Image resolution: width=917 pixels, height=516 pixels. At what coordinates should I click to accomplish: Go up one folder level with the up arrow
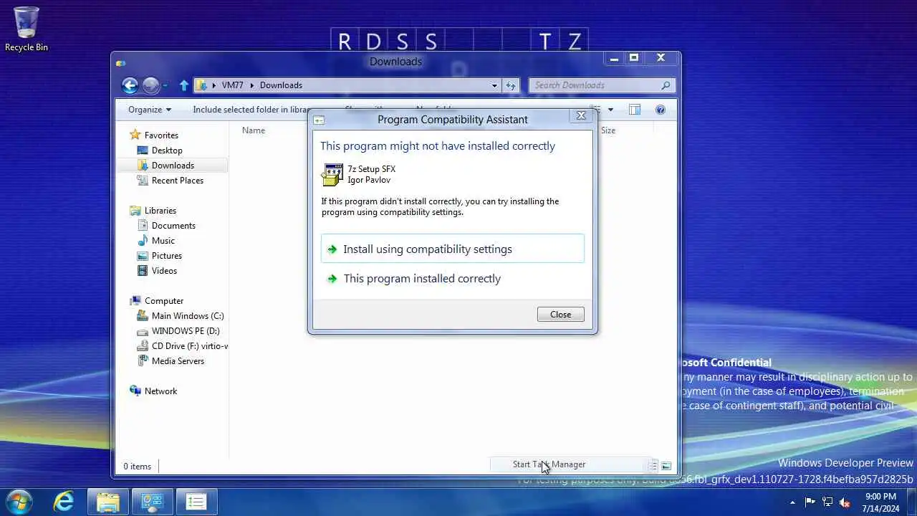(x=183, y=85)
